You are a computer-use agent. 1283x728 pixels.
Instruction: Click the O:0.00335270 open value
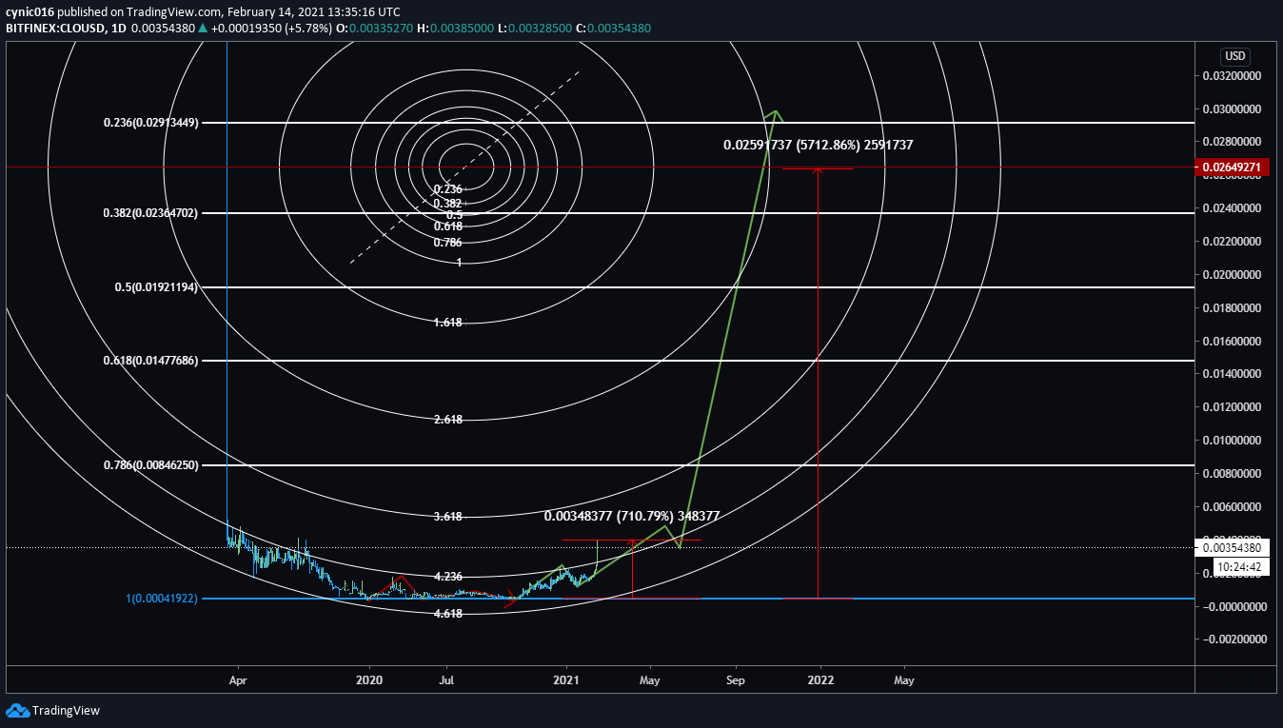click(x=374, y=29)
